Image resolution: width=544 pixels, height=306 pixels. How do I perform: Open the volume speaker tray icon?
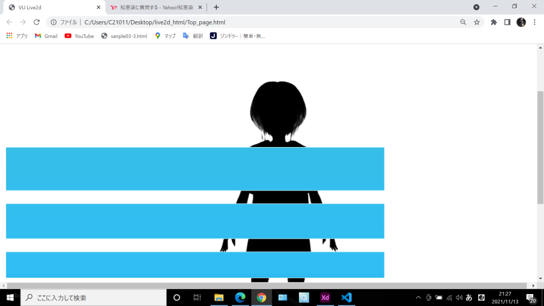tap(459, 297)
